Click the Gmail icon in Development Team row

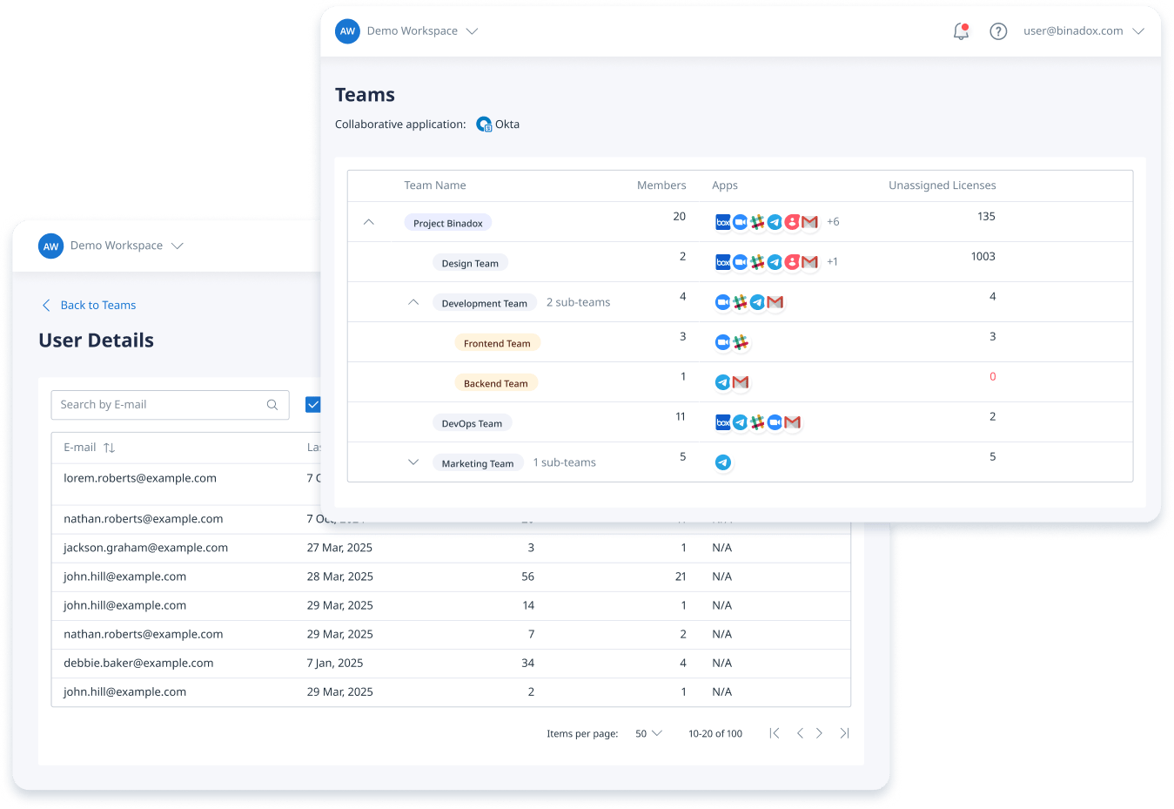coord(775,302)
